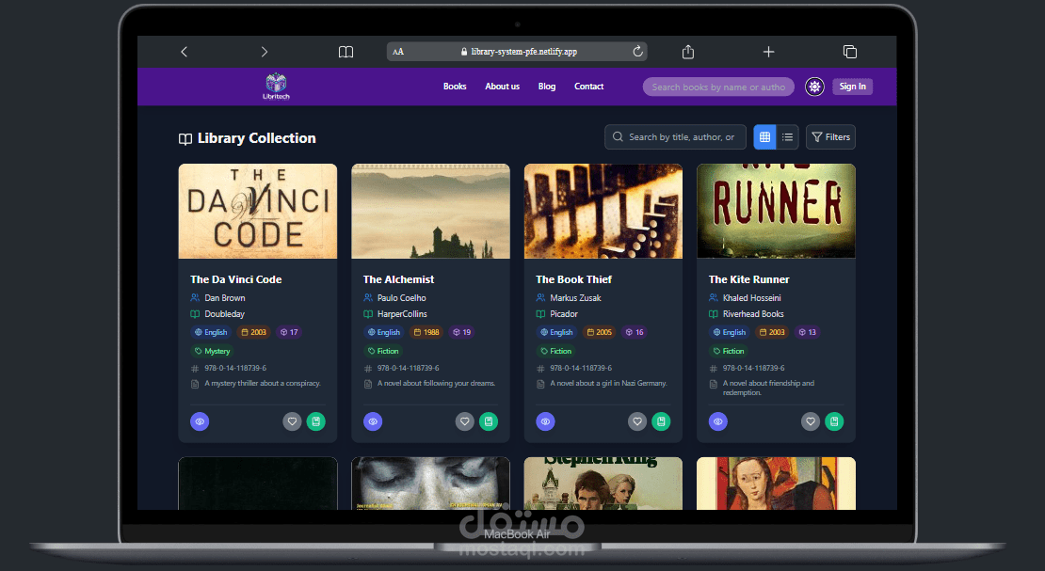
Task: Click author name Dan Brown
Action: click(x=225, y=298)
